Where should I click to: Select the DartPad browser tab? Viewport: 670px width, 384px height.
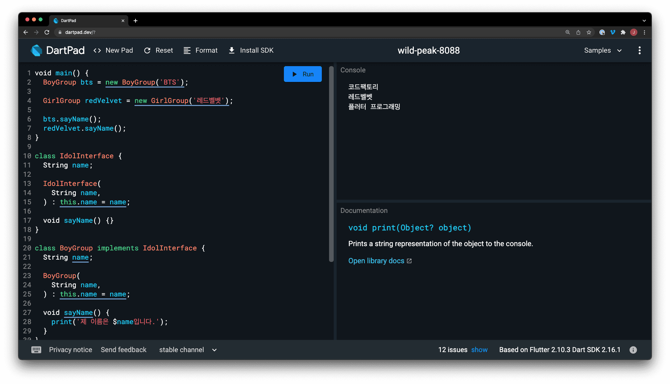click(89, 21)
